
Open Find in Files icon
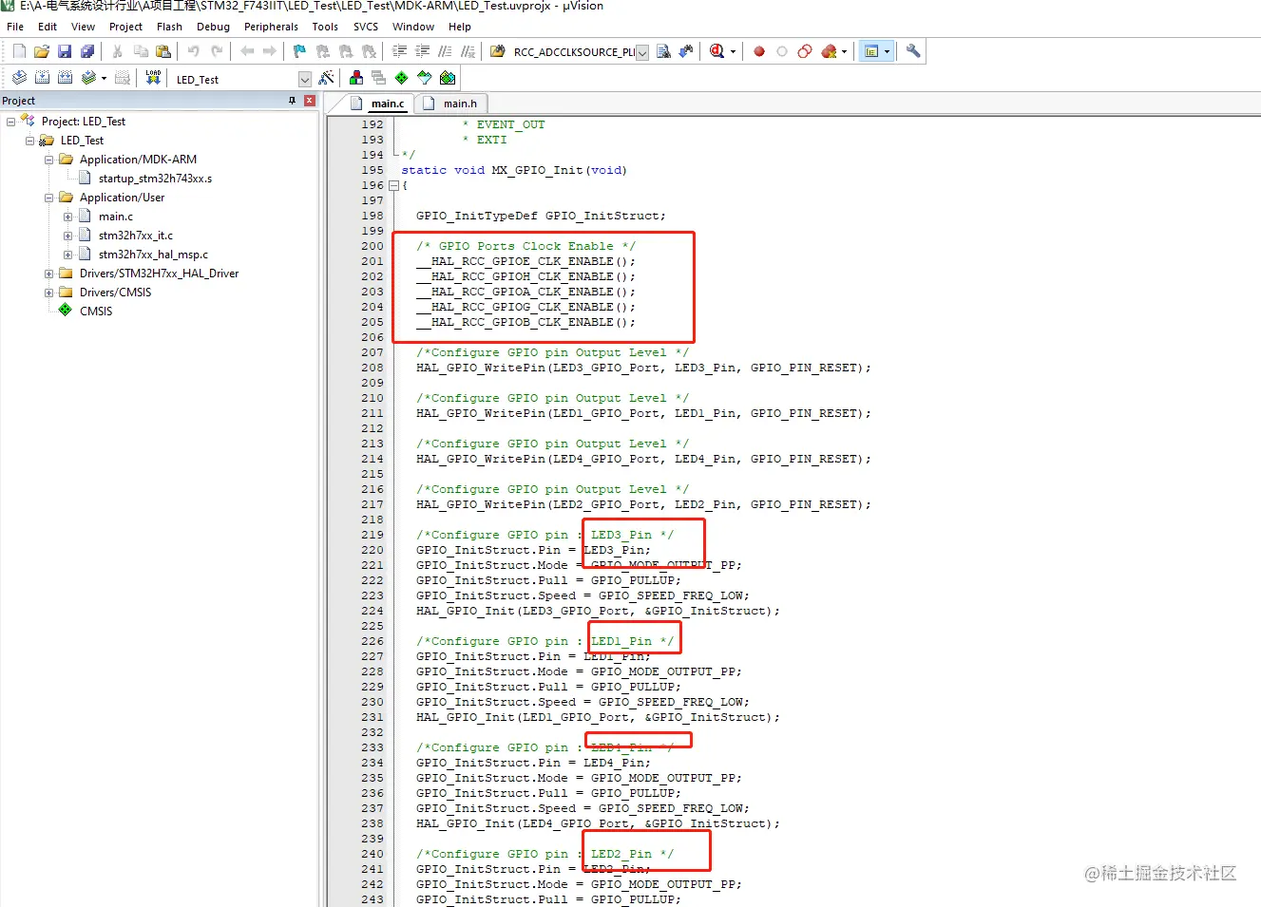point(497,51)
